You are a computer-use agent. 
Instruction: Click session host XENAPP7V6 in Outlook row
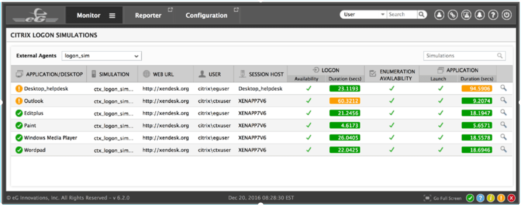click(x=252, y=101)
